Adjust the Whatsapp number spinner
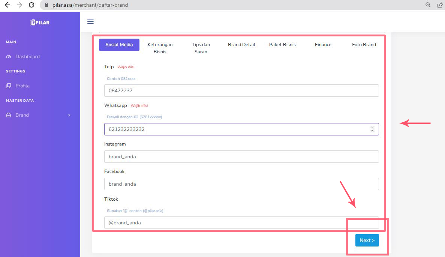This screenshot has width=445, height=257. (372, 129)
